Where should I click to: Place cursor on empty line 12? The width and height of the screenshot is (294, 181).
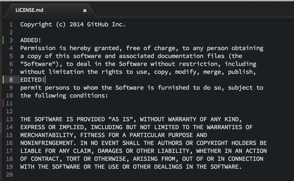[x=84, y=111]
